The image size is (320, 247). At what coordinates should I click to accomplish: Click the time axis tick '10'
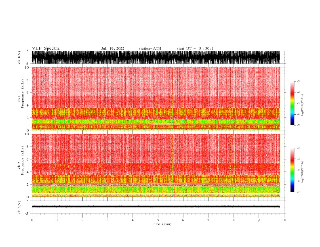tap(284, 220)
